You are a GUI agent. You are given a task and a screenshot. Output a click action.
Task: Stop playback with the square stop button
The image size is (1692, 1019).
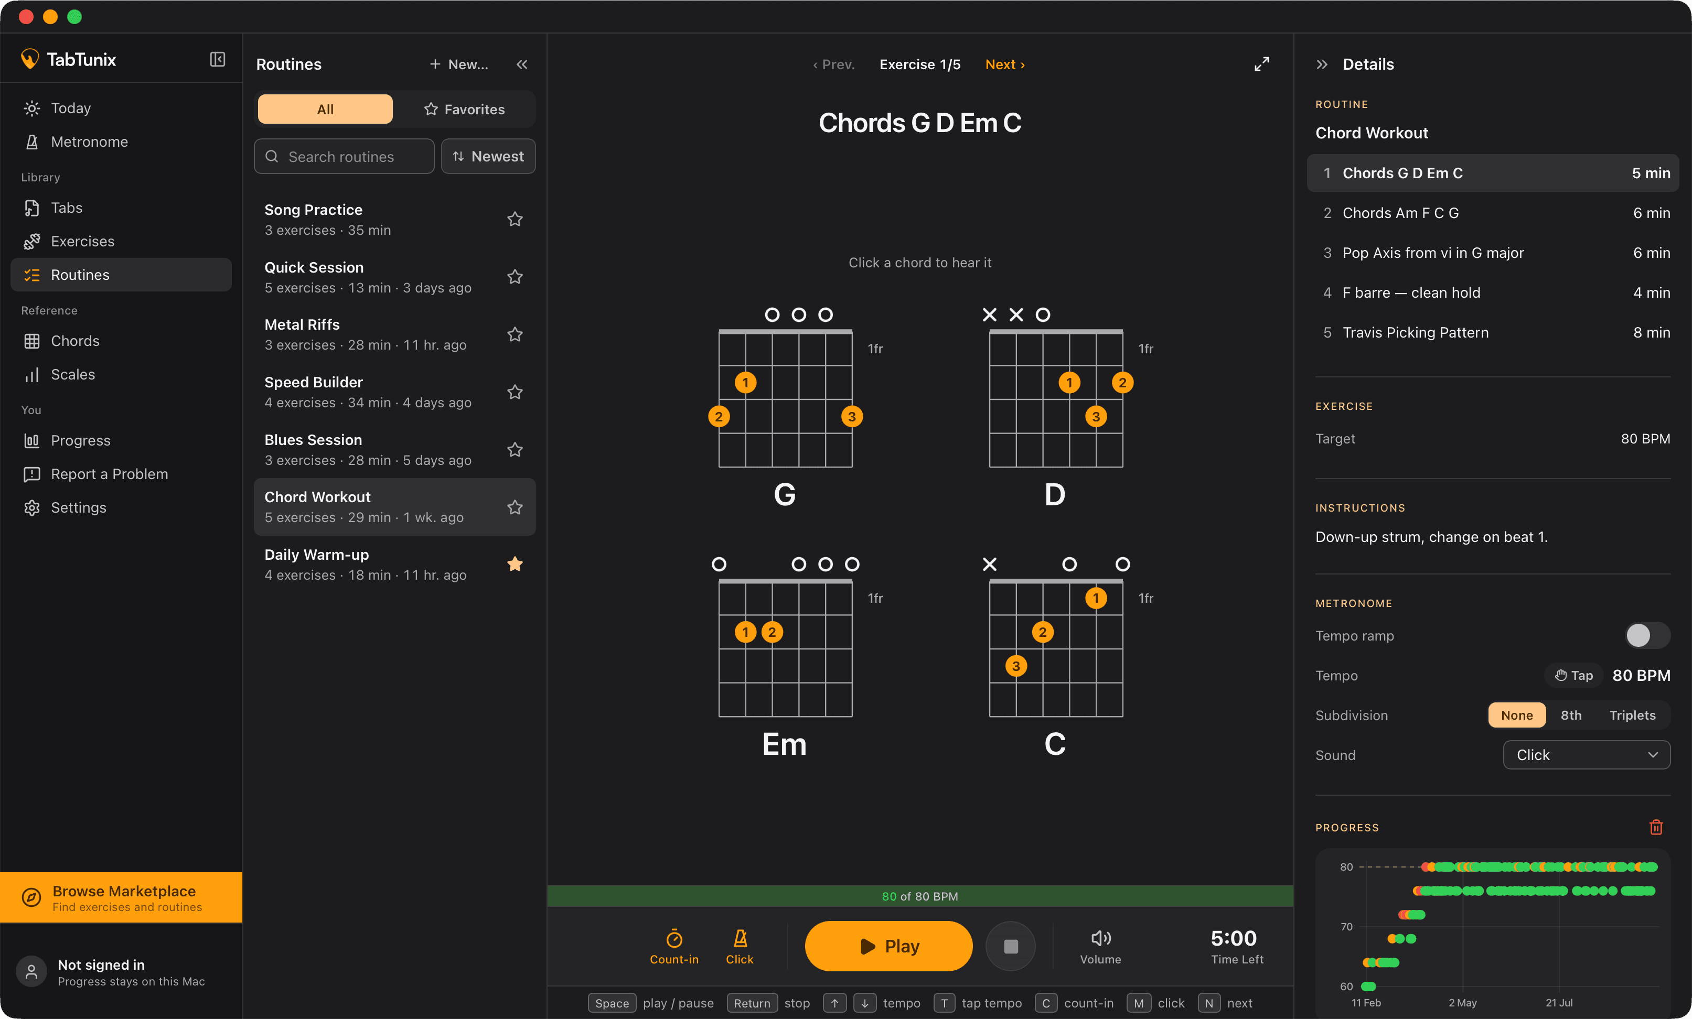pyautogui.click(x=1010, y=946)
